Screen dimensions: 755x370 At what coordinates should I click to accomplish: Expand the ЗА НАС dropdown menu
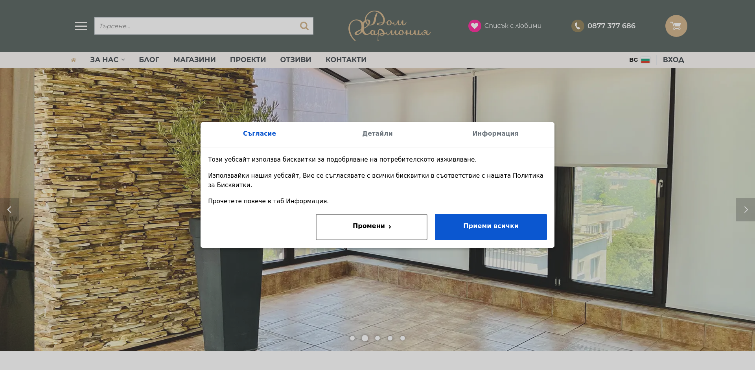(107, 60)
